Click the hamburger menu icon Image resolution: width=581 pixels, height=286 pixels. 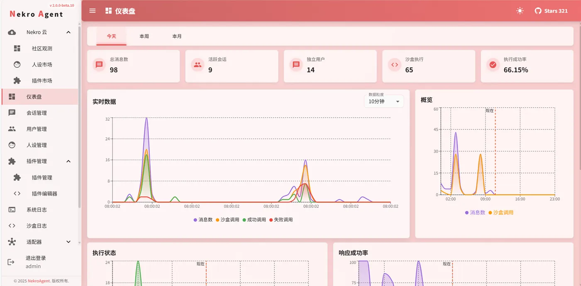pos(93,11)
